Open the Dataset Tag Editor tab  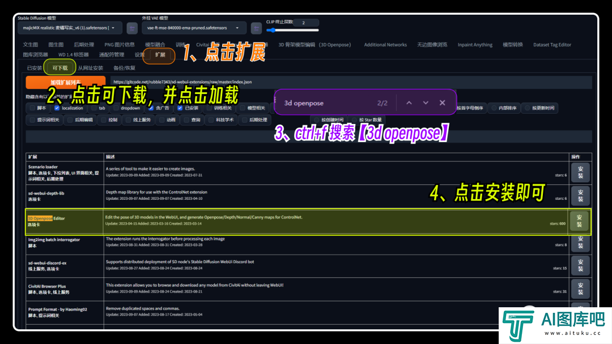tap(552, 45)
